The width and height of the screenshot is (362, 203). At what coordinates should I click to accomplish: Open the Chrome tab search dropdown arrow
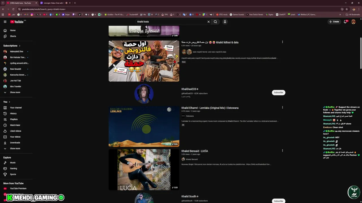pyautogui.click(x=3, y=3)
